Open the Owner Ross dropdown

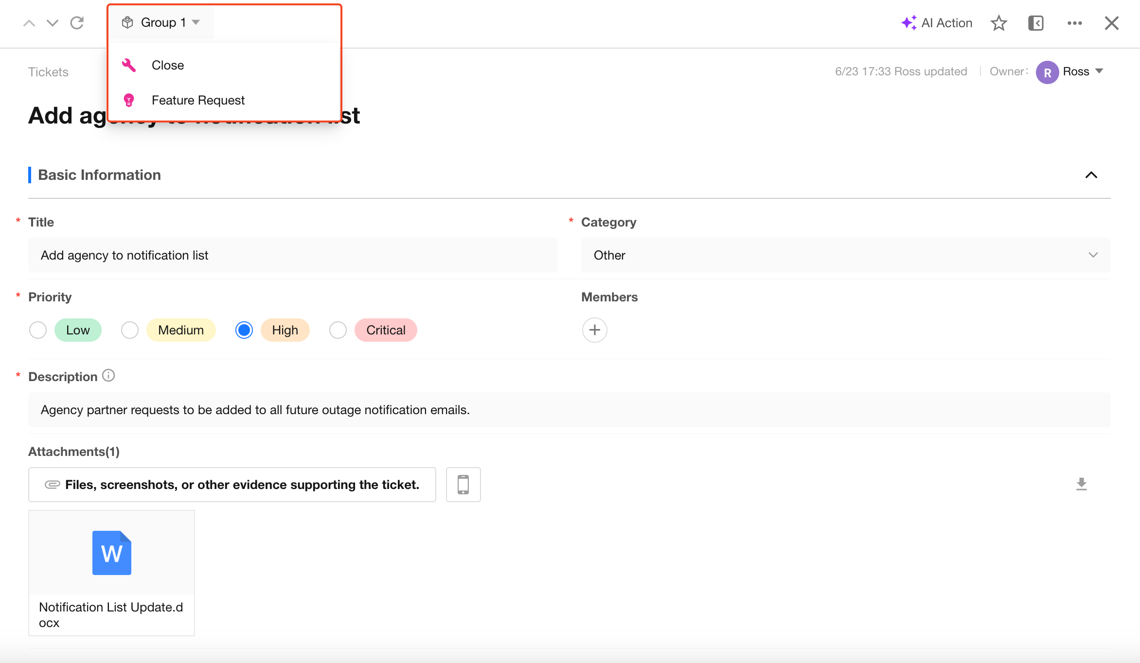click(x=1070, y=72)
